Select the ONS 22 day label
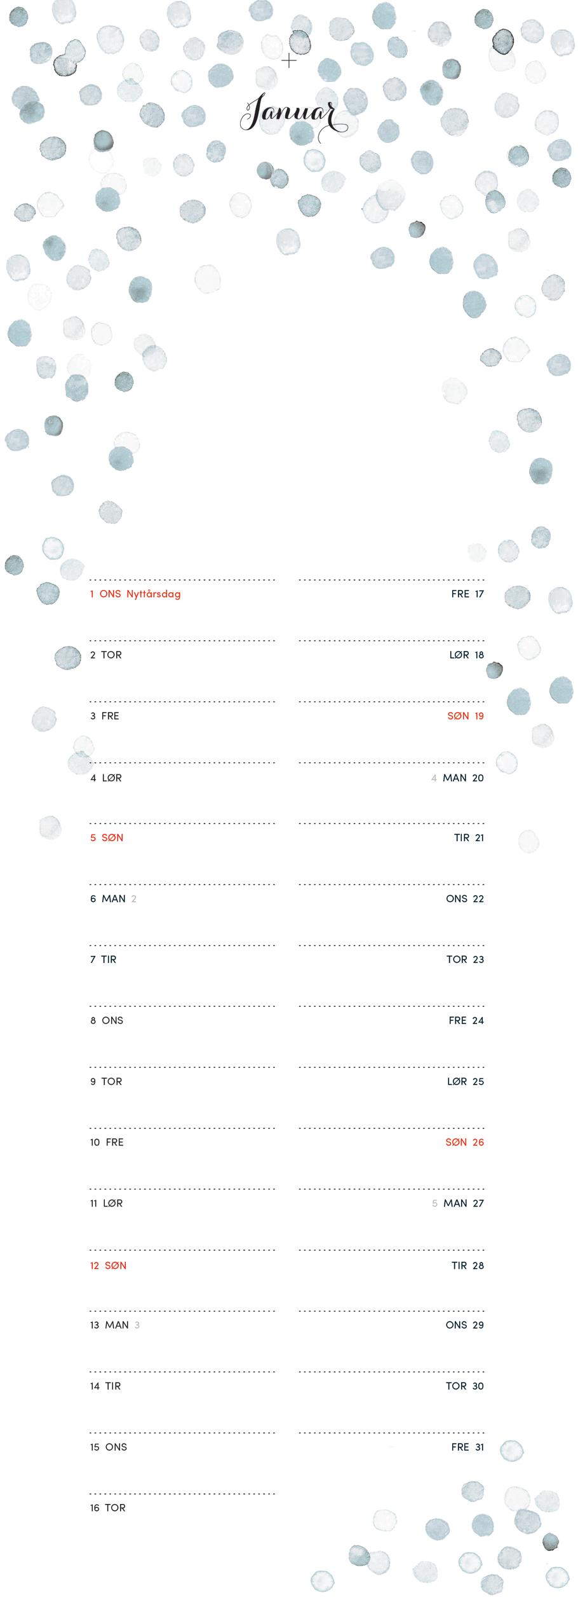 [465, 899]
